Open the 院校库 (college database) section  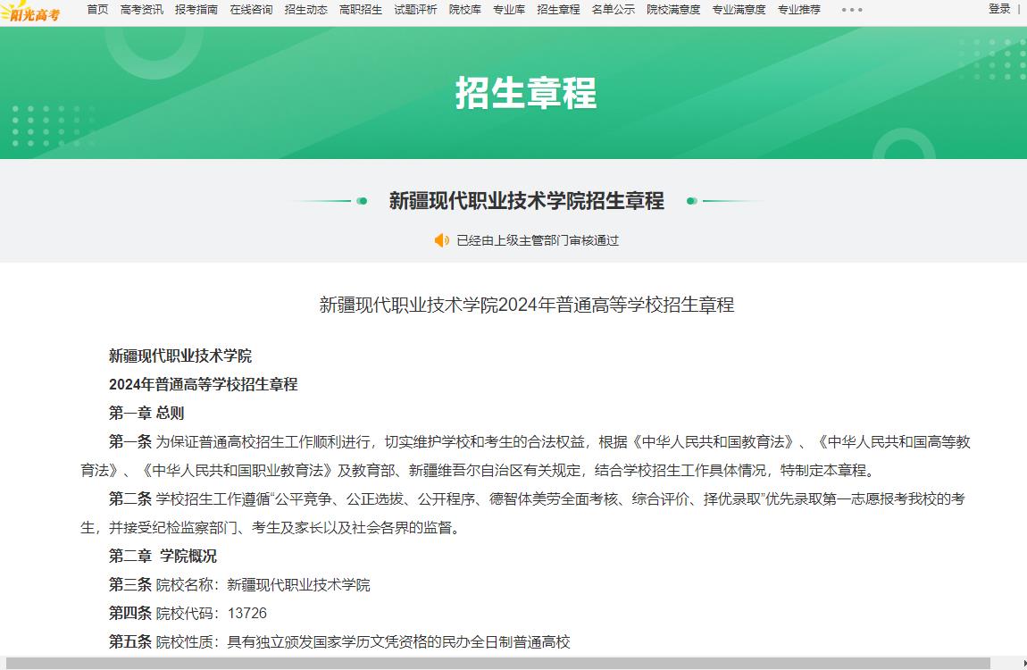click(465, 10)
